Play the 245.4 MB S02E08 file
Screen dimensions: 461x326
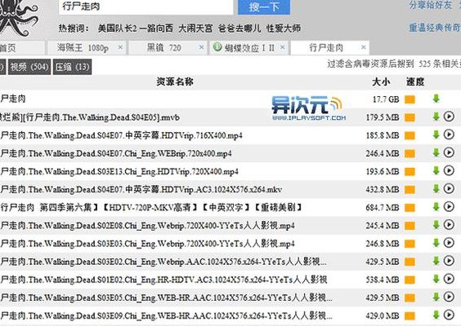449,225
